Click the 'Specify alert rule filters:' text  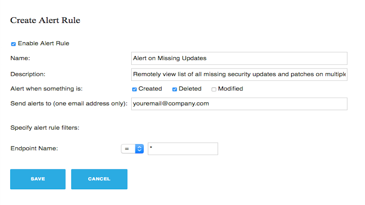tap(45, 128)
